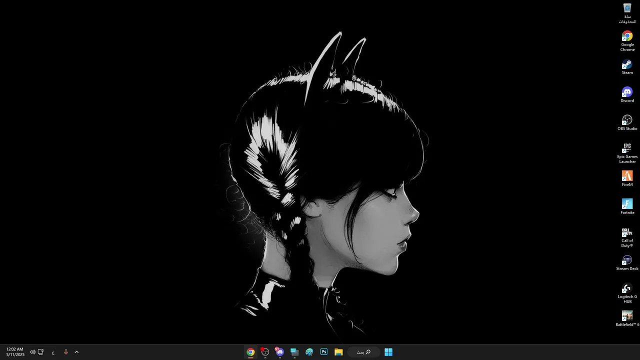Viewport: 640px width, 360px height.
Task: Select the OBS Studio desktop shortcut
Action: pyautogui.click(x=627, y=123)
